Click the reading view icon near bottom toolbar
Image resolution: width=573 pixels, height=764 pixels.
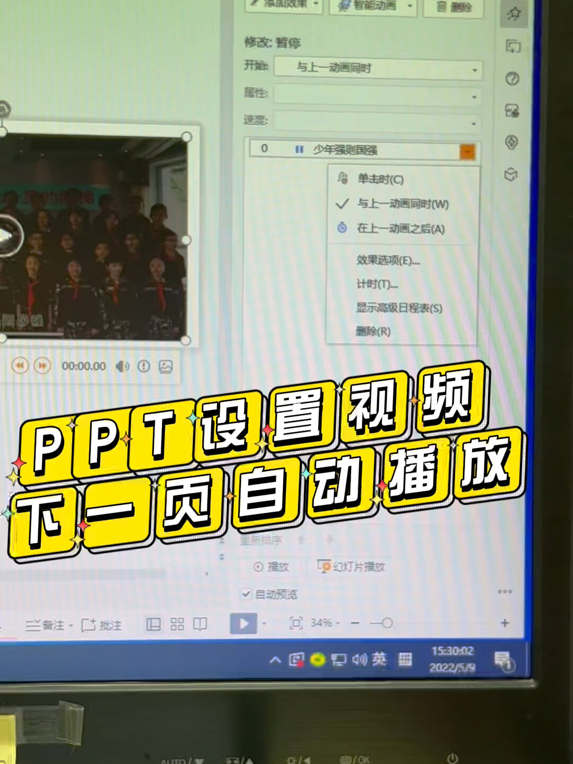coord(200,625)
